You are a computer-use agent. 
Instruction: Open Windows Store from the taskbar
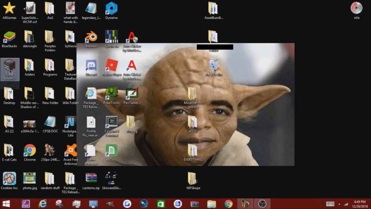161,204
